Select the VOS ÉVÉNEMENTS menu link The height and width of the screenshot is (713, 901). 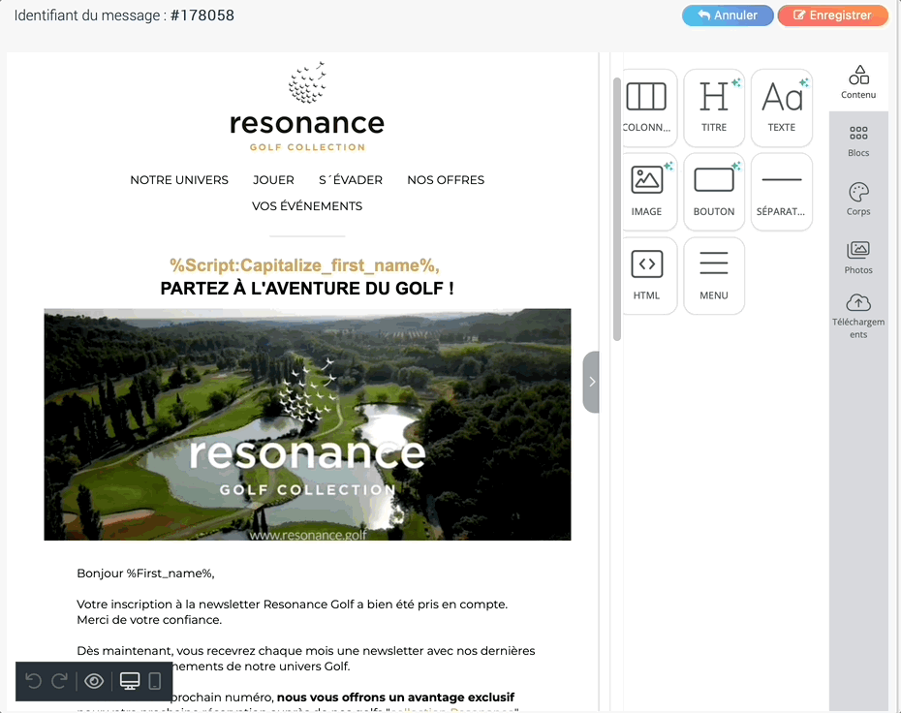click(307, 205)
